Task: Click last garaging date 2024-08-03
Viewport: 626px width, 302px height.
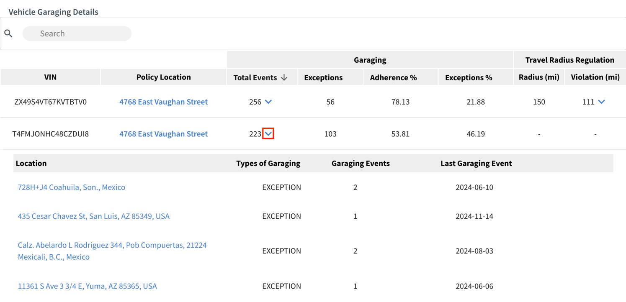Action: (x=474, y=251)
